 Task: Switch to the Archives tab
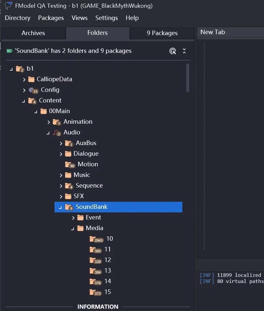tap(33, 33)
